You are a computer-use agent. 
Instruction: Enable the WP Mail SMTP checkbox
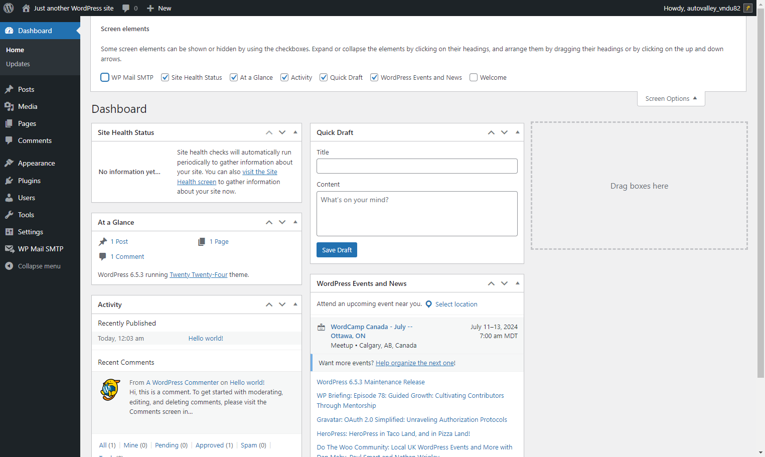tap(105, 77)
